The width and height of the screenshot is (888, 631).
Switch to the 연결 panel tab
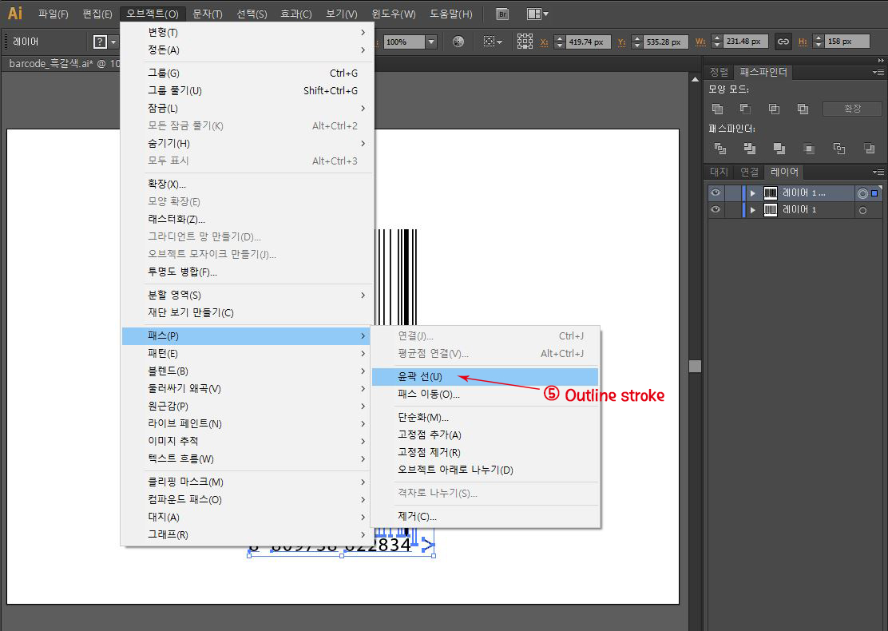749,172
